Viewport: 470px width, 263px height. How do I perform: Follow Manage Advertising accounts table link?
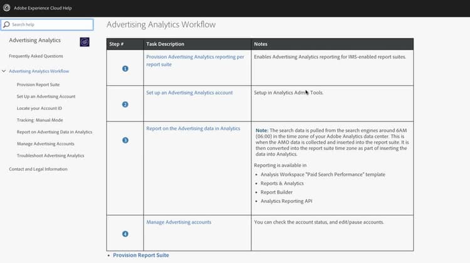(179, 222)
